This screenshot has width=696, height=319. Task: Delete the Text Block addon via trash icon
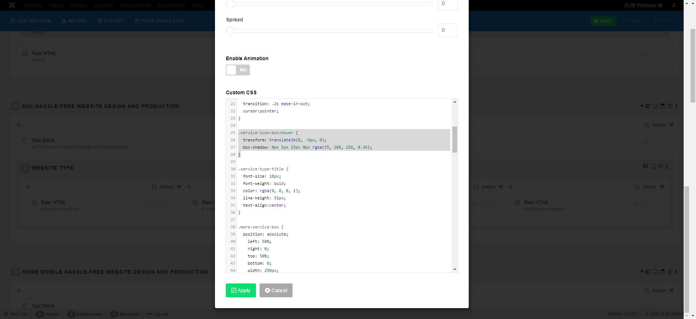pos(664,142)
